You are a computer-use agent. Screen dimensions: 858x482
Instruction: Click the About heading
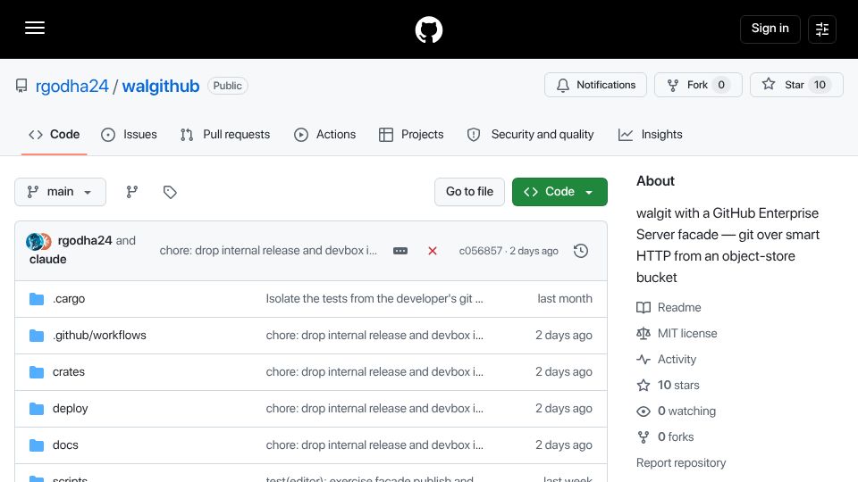point(655,181)
